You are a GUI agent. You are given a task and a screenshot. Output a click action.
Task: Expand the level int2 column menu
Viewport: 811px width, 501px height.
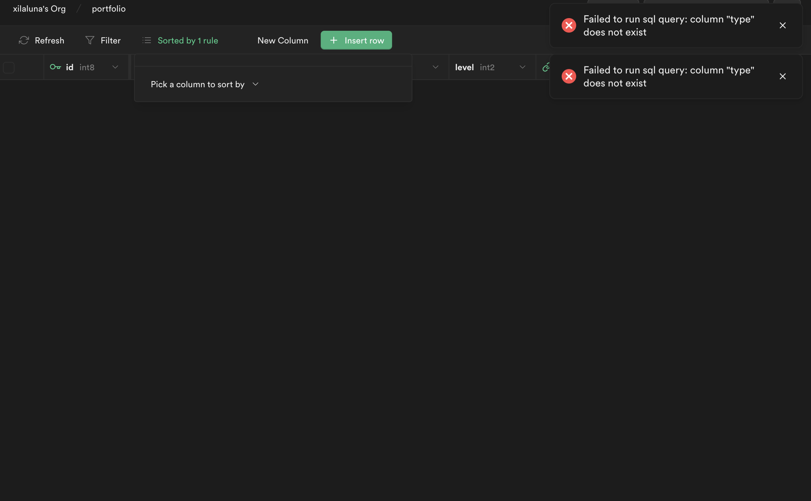click(522, 67)
